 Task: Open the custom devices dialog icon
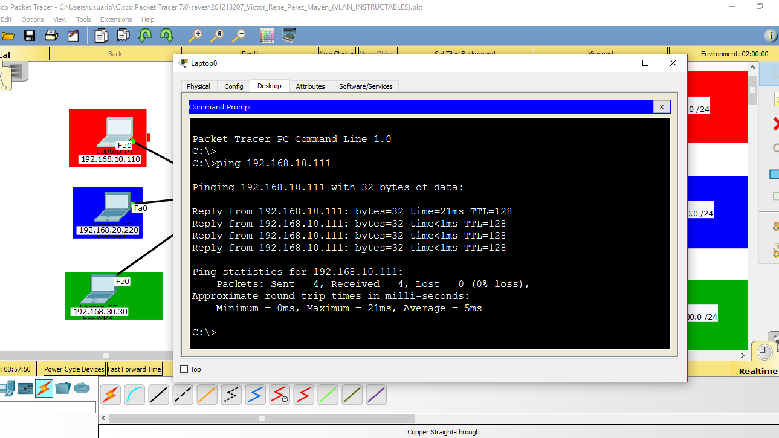click(x=289, y=36)
